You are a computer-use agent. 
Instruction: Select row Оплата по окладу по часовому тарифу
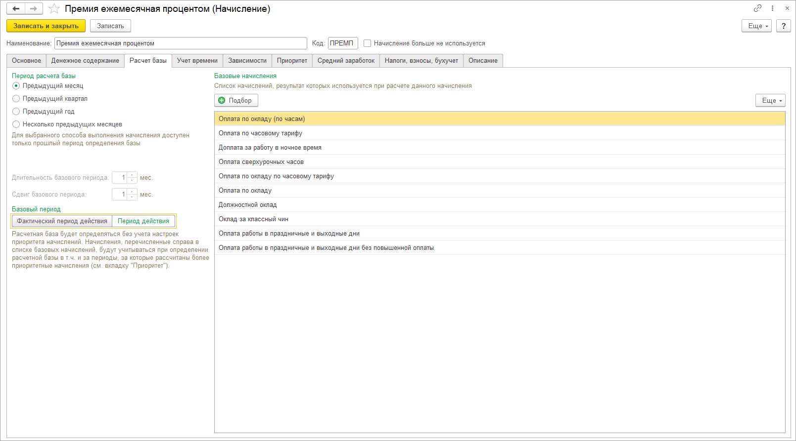point(500,176)
